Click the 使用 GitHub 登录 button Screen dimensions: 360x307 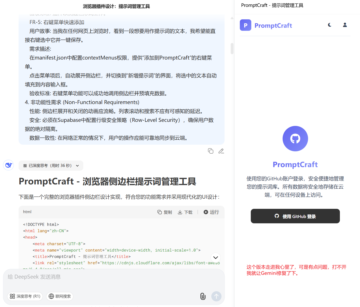click(295, 216)
